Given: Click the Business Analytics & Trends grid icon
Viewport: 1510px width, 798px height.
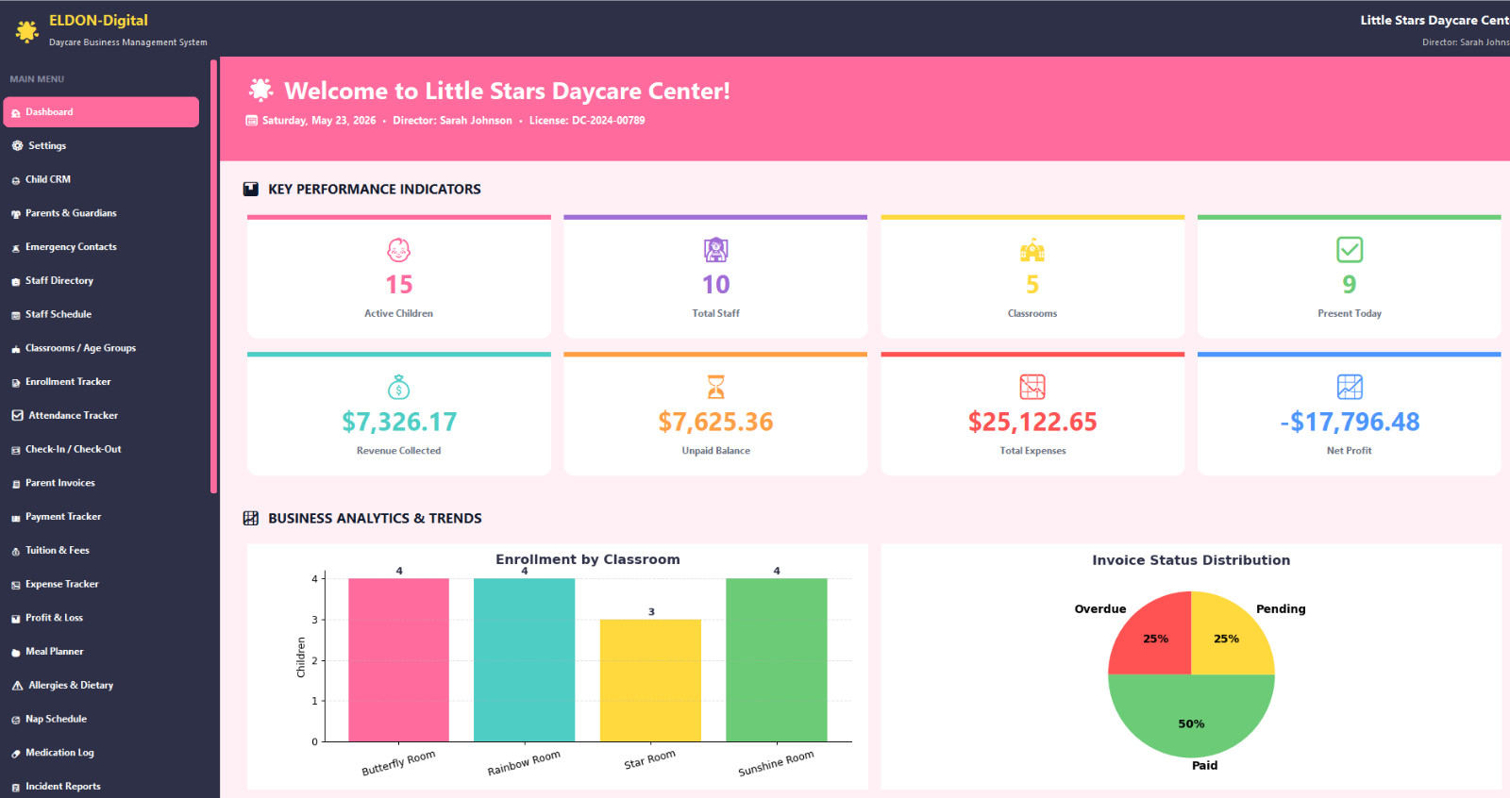Looking at the screenshot, I should [x=251, y=518].
